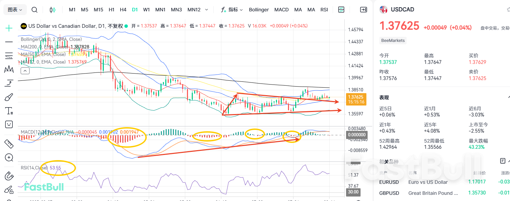Open the 图表 chart dropdown
This screenshot has height=201, width=510.
click(x=15, y=10)
